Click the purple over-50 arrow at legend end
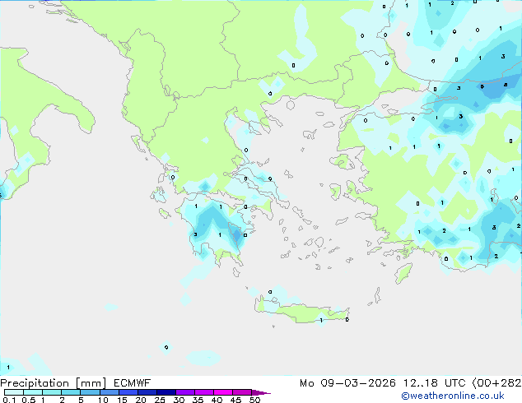The width and height of the screenshot is (522, 403). 261,392
